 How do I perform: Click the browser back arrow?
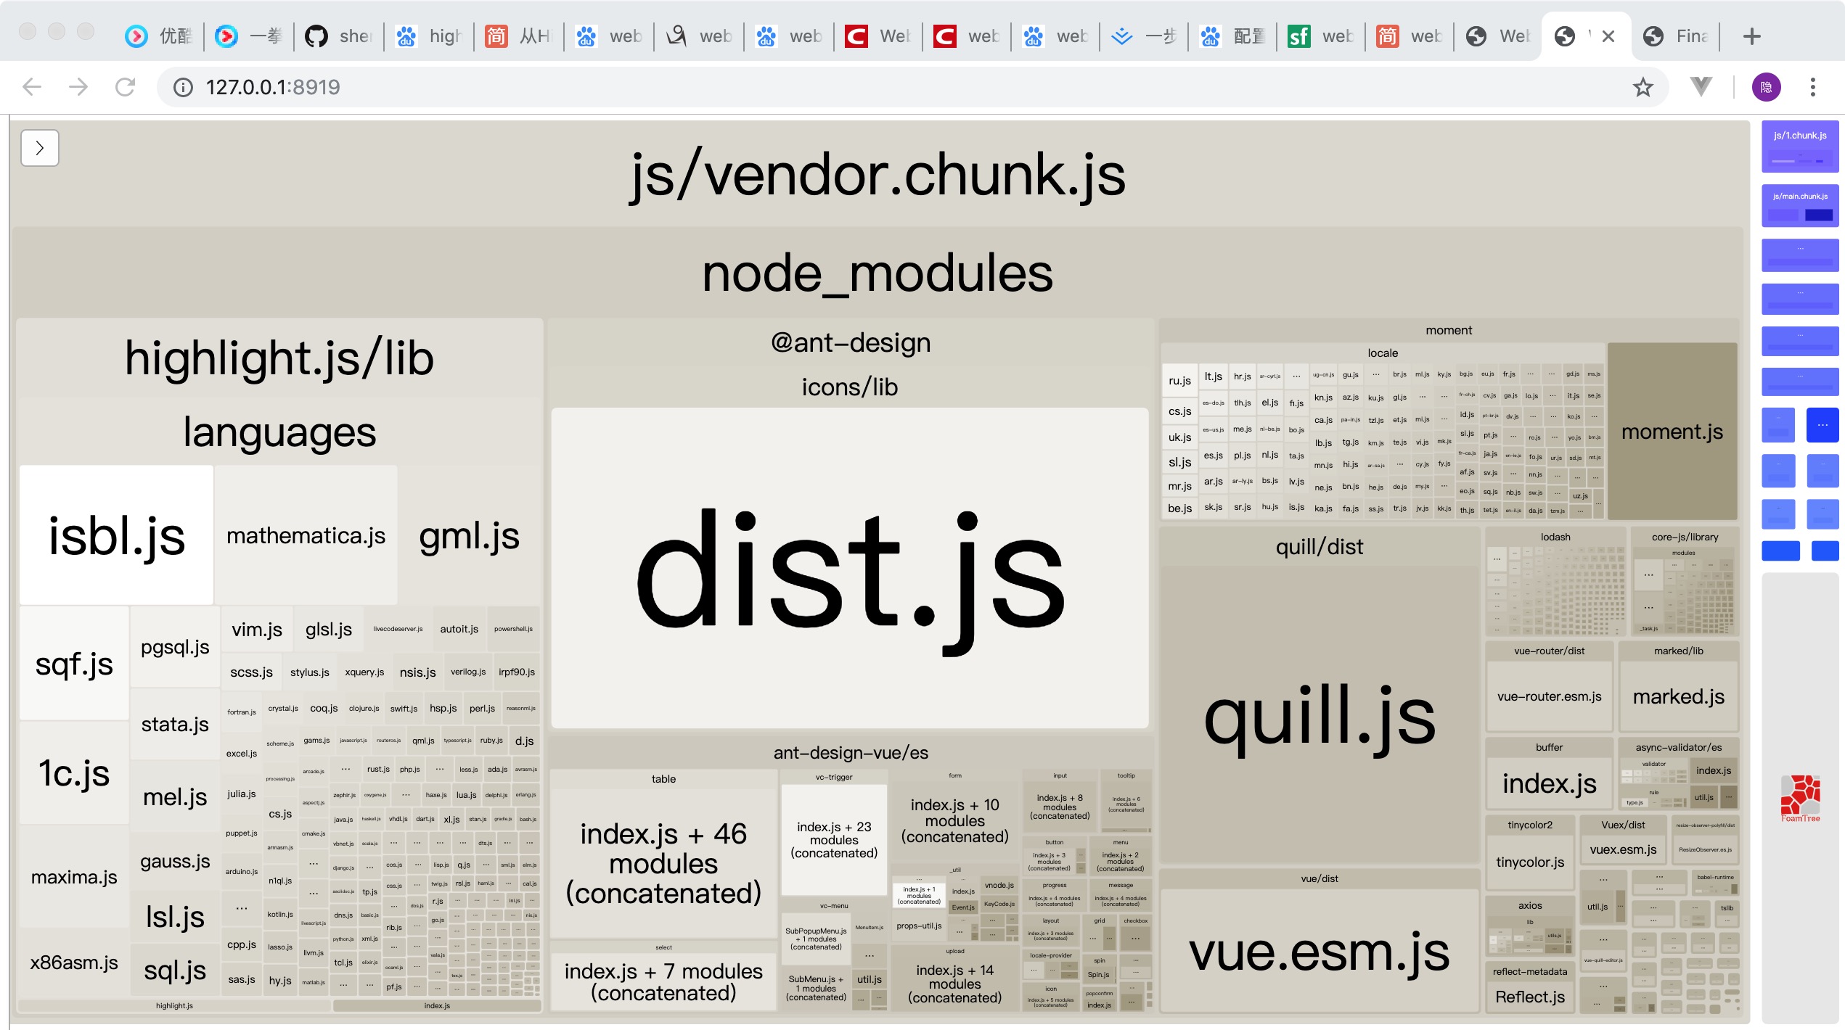pyautogui.click(x=32, y=87)
